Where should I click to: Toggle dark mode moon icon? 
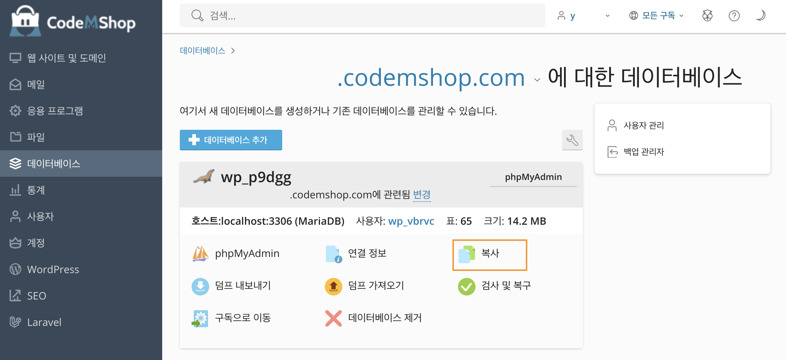[760, 15]
